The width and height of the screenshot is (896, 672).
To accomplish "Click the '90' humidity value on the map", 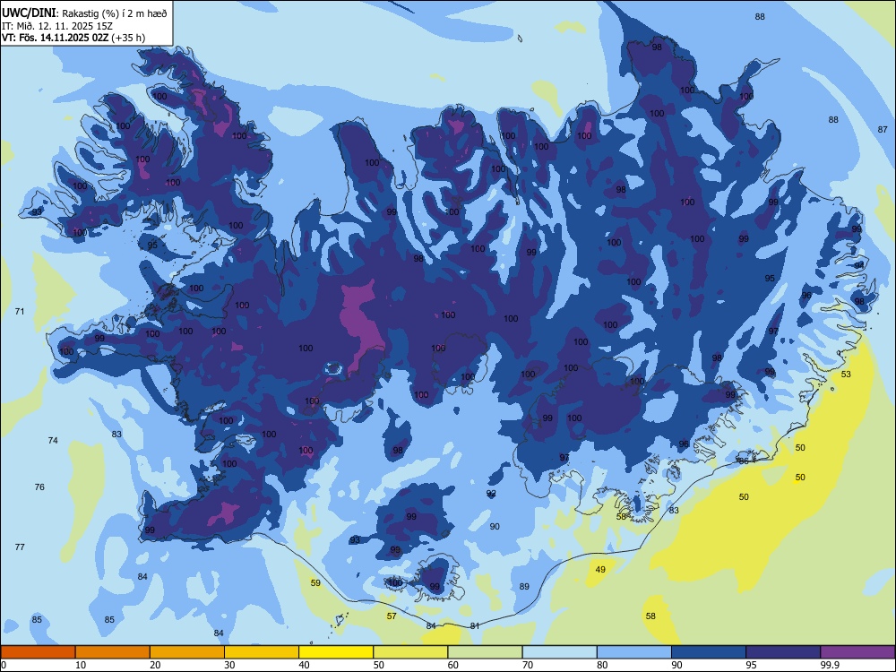I will 495,526.
